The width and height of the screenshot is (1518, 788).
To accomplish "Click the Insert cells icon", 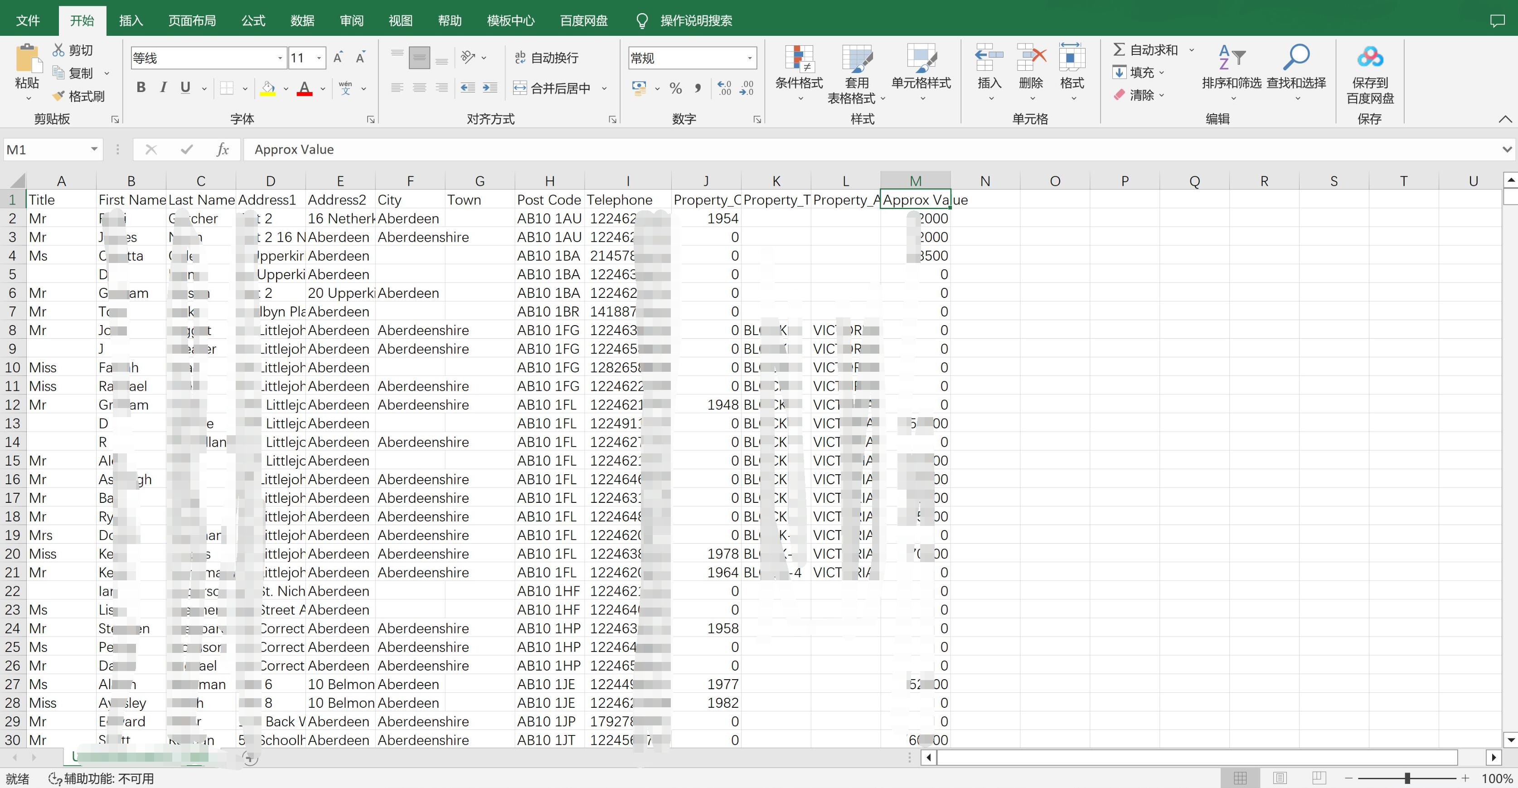I will [x=989, y=58].
